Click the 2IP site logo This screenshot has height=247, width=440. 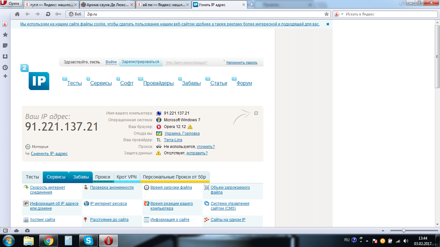(x=35, y=77)
